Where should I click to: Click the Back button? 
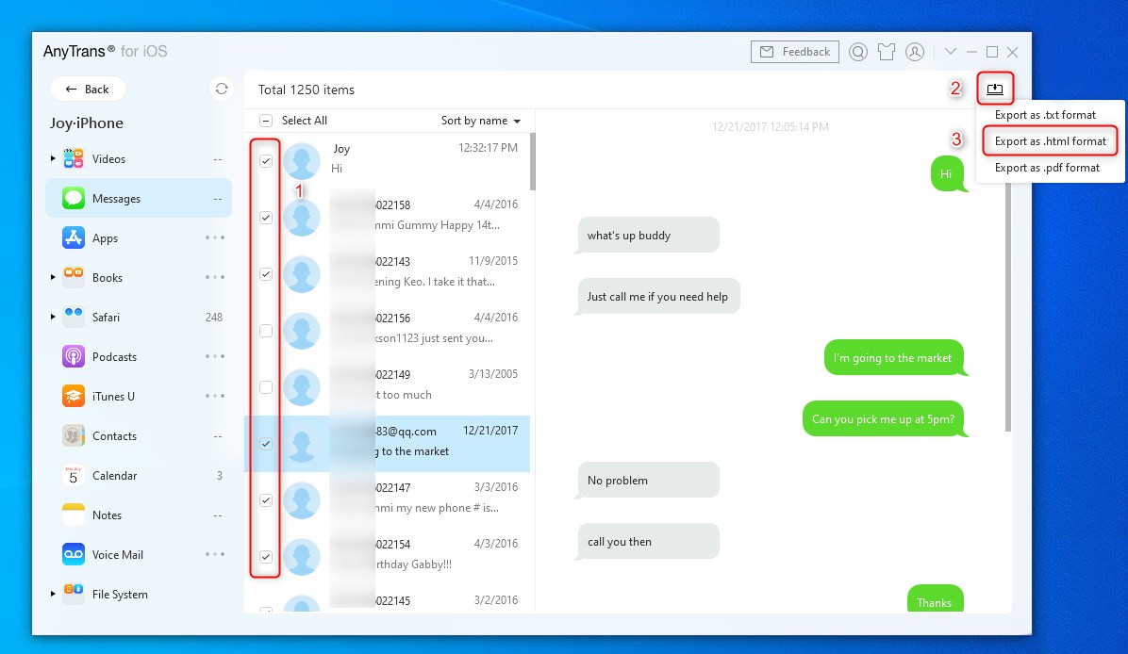[x=88, y=88]
